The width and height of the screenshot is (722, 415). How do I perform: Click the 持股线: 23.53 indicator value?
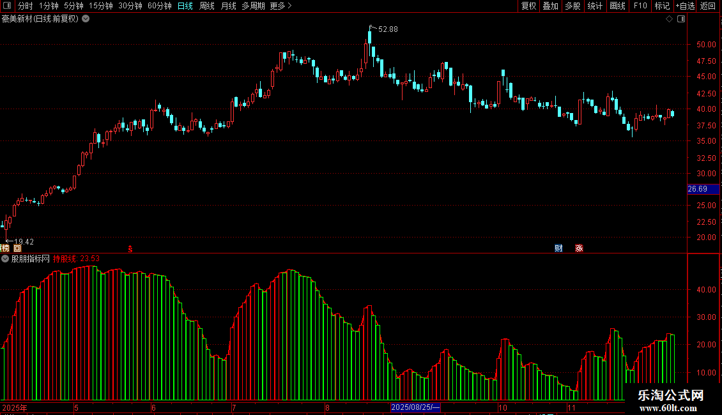(x=76, y=259)
